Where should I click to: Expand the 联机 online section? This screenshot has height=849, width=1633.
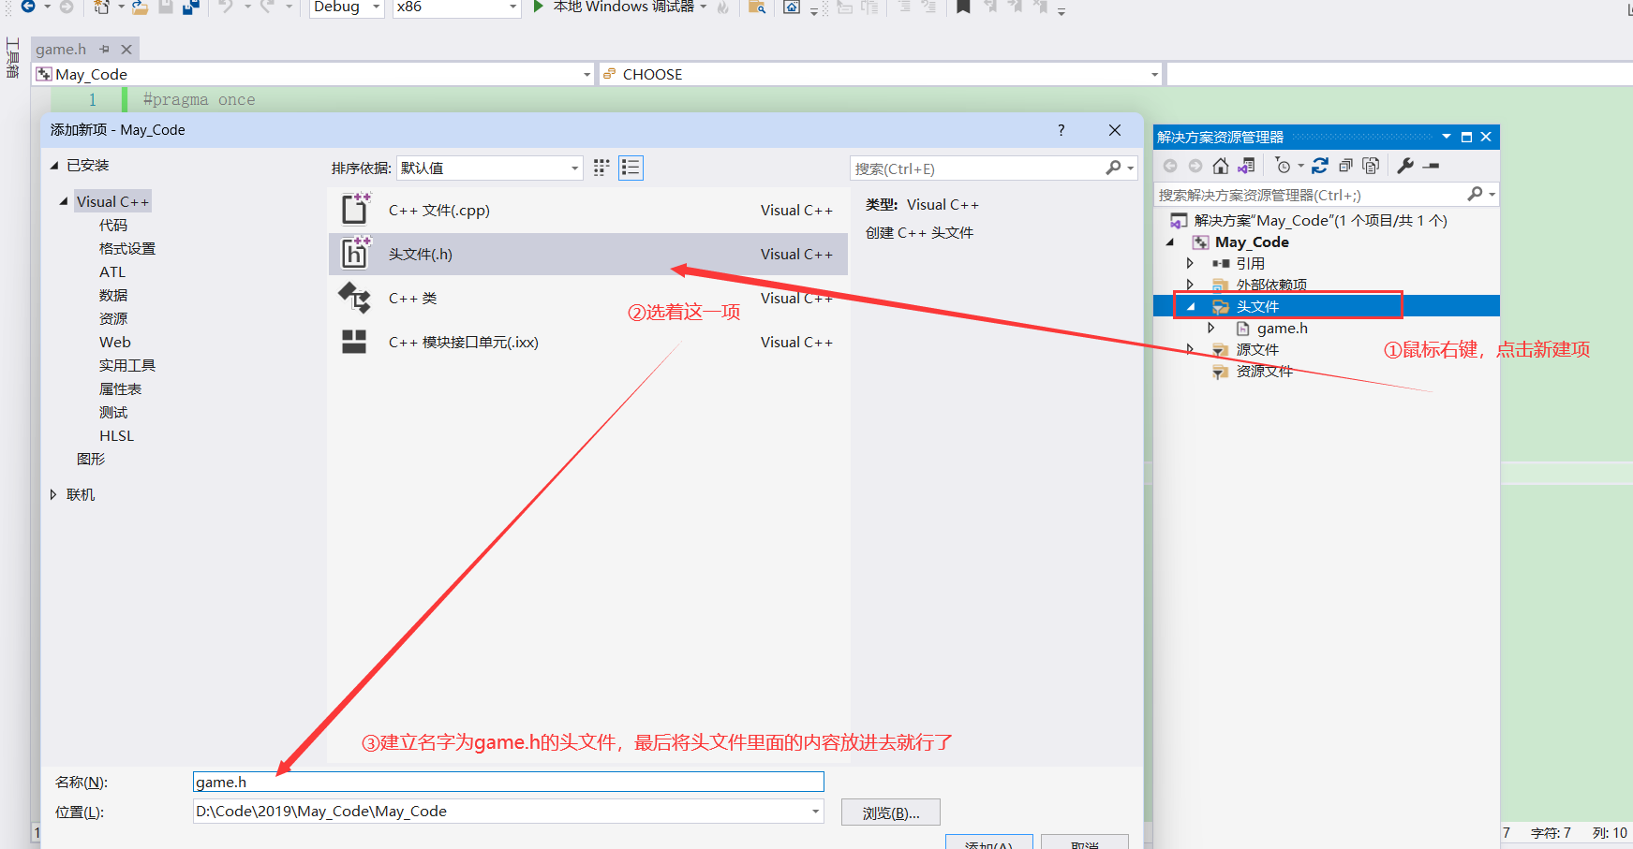53,494
